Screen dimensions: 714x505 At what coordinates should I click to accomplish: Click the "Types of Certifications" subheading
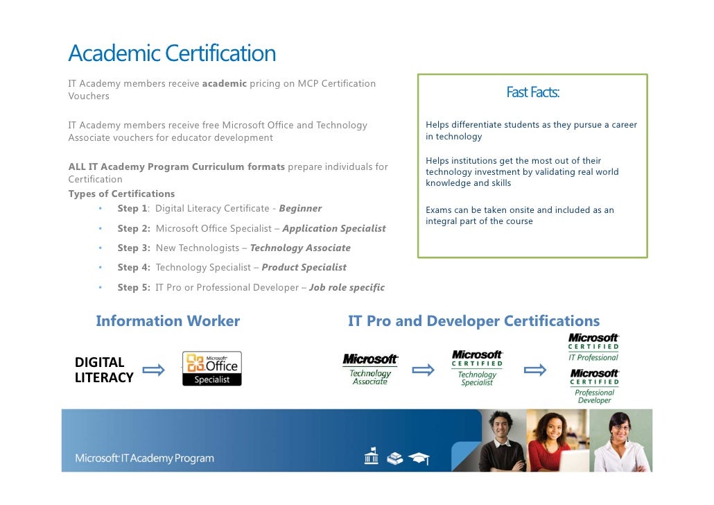[x=121, y=194]
